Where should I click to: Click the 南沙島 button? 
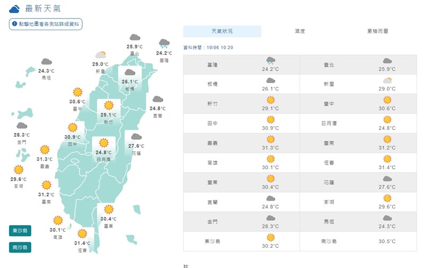20,247
